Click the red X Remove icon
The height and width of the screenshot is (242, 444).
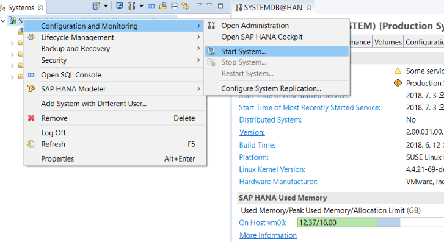click(31, 118)
